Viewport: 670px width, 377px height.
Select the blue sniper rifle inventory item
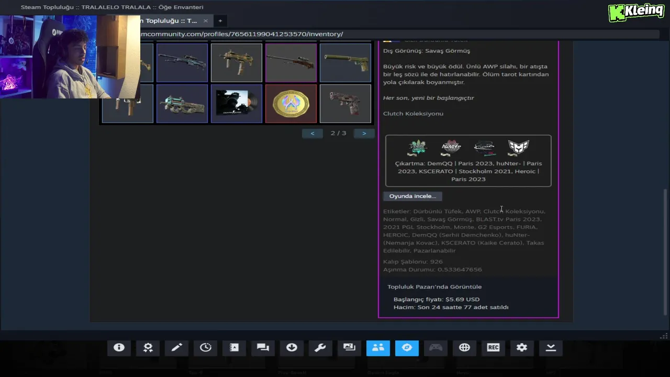pos(182,62)
